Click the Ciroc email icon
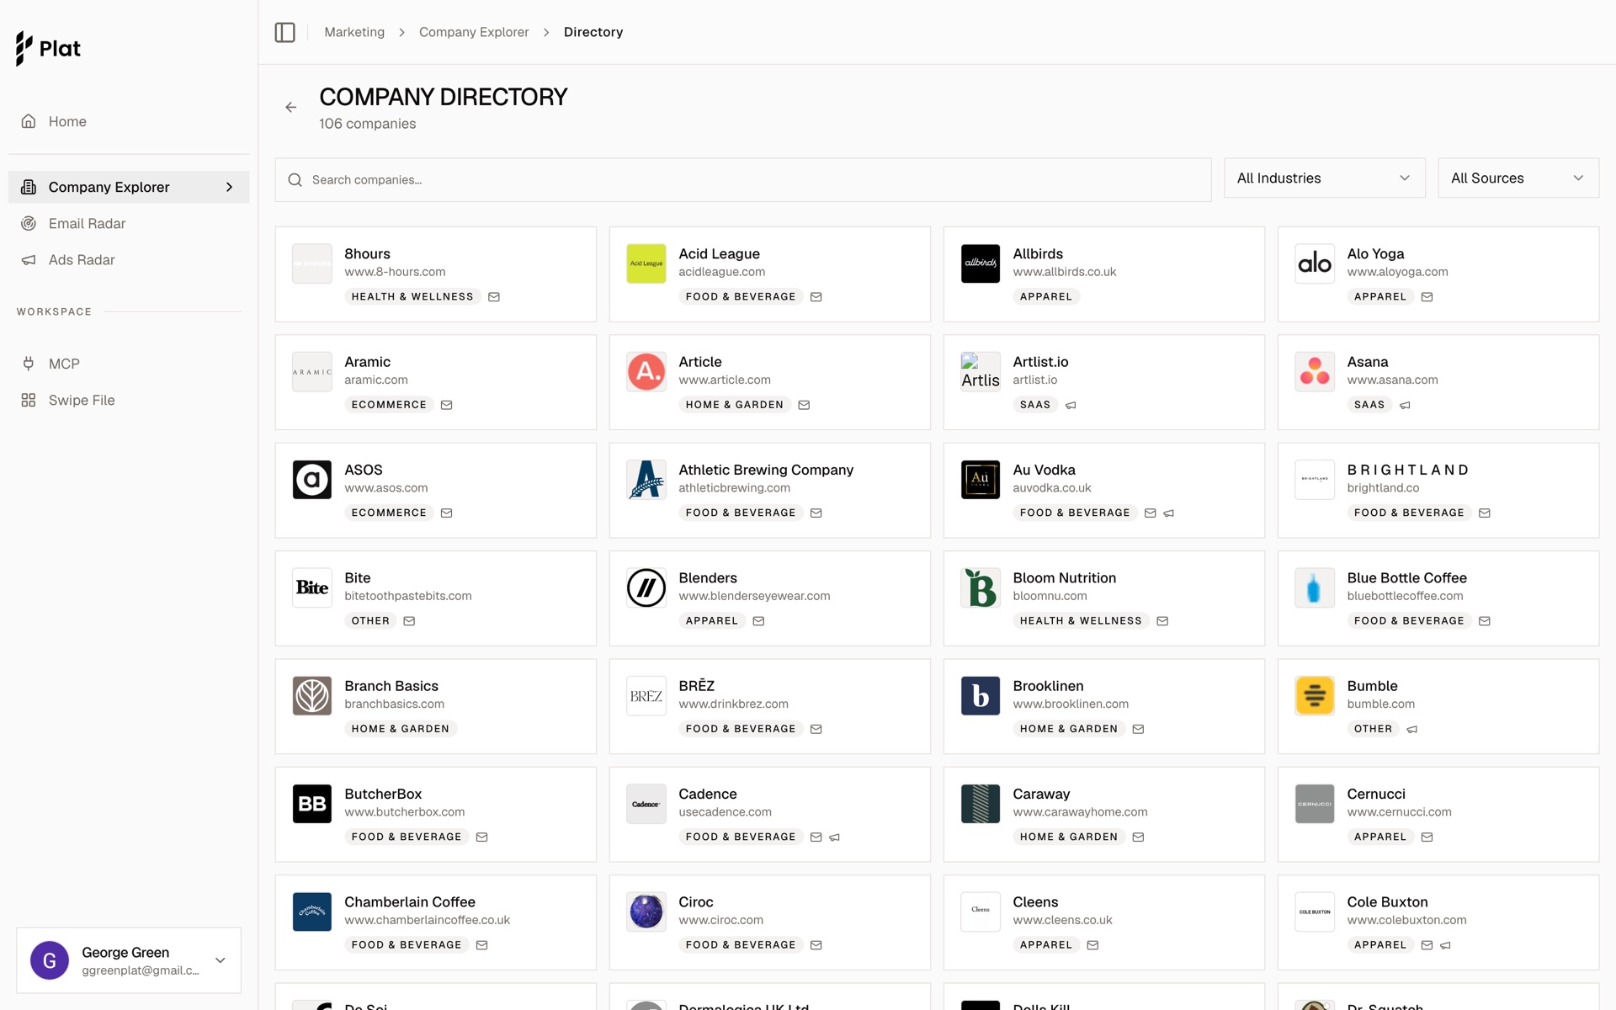1616x1010 pixels. 816,945
